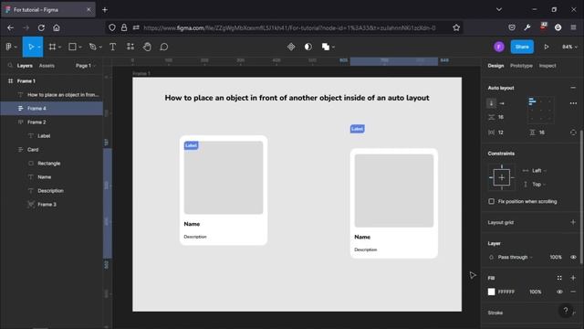Enable Fix position when scrolling checkbox
Viewport: 584px width, 329px height.
pyautogui.click(x=491, y=201)
